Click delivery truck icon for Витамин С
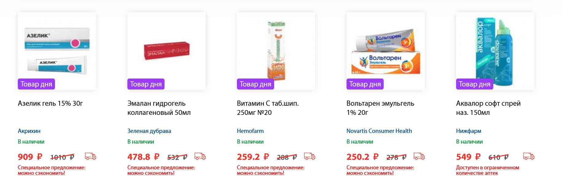This screenshot has height=176, width=562. (309, 156)
